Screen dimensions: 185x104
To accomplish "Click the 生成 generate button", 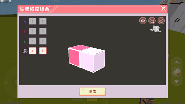I will (x=92, y=91).
